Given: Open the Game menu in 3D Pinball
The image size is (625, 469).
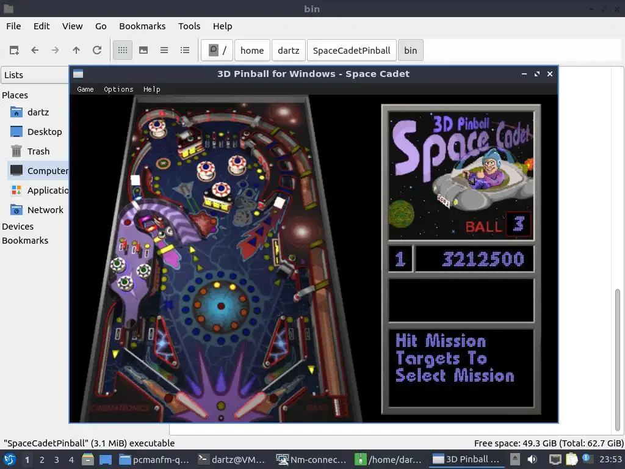Looking at the screenshot, I should pyautogui.click(x=85, y=89).
